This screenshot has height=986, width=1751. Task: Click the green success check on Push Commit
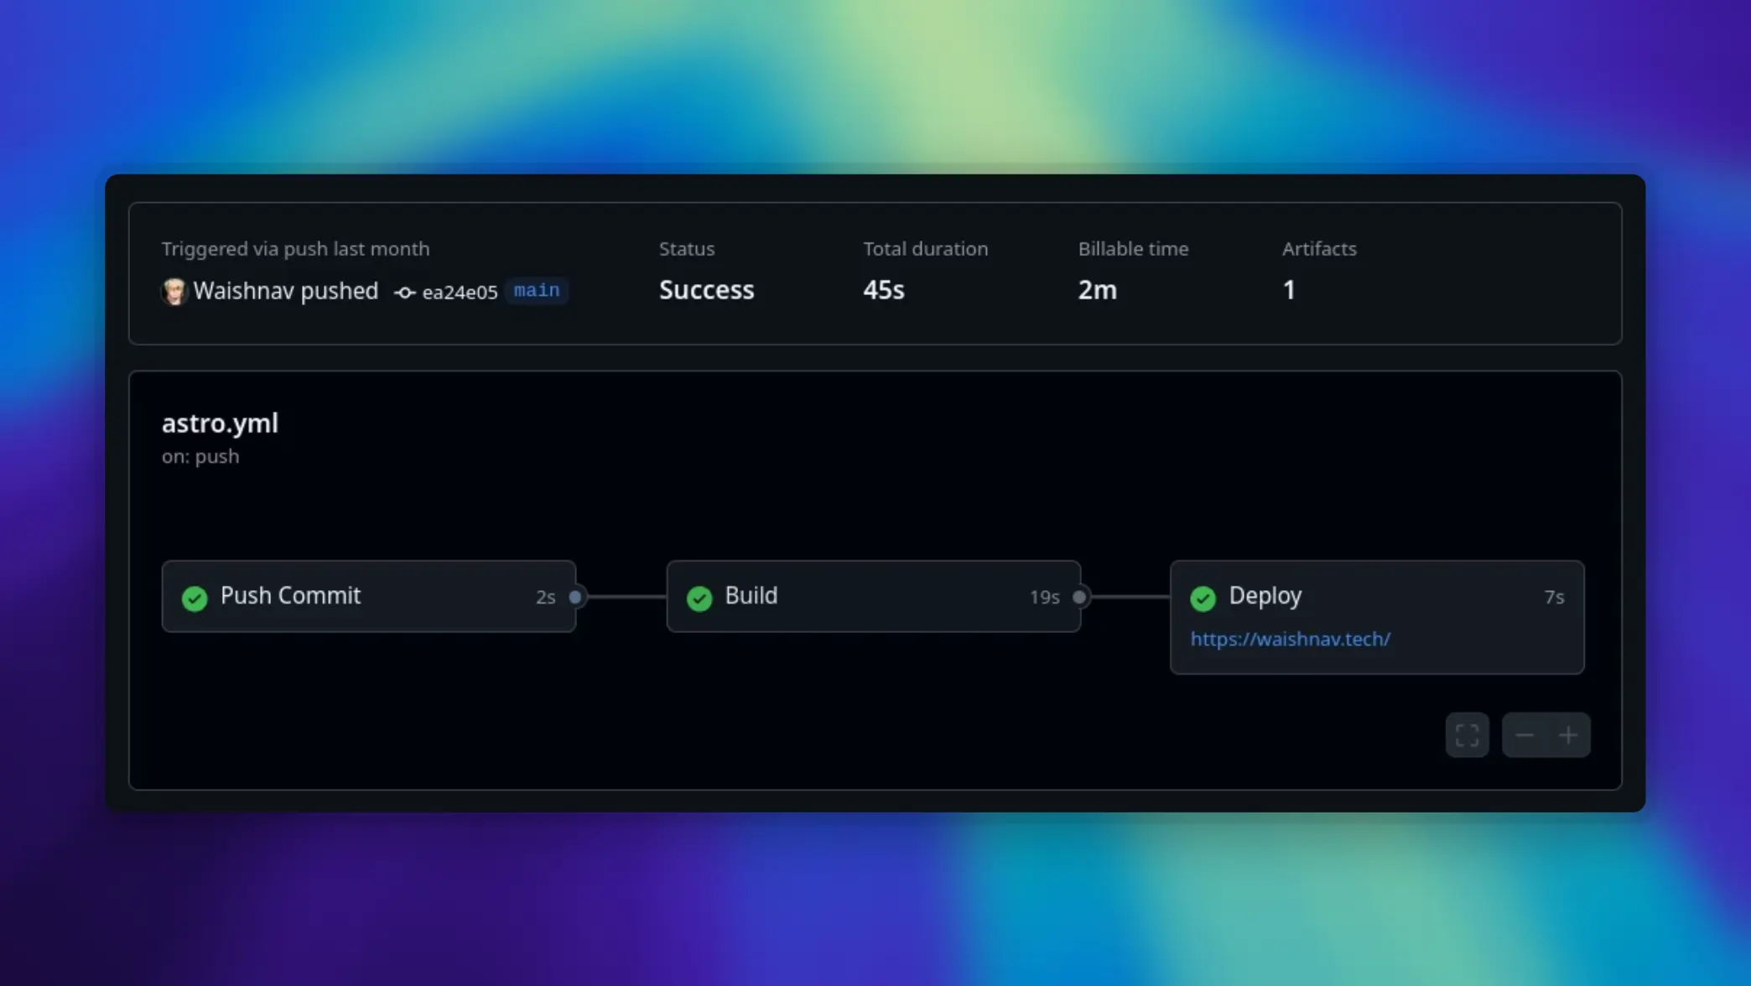(194, 598)
